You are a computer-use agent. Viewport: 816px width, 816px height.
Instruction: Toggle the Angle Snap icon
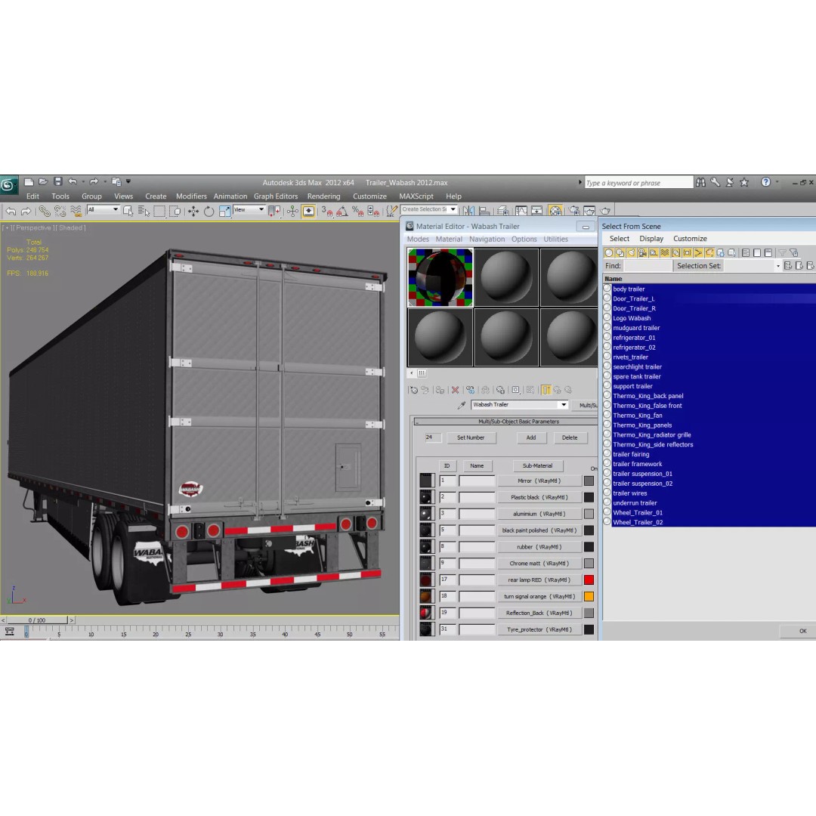click(x=342, y=212)
